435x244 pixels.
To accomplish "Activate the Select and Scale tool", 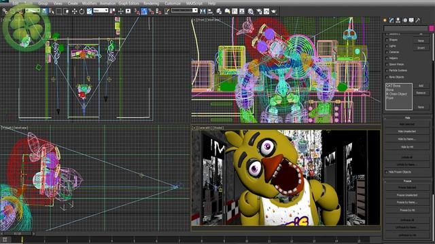I will tap(89, 12).
